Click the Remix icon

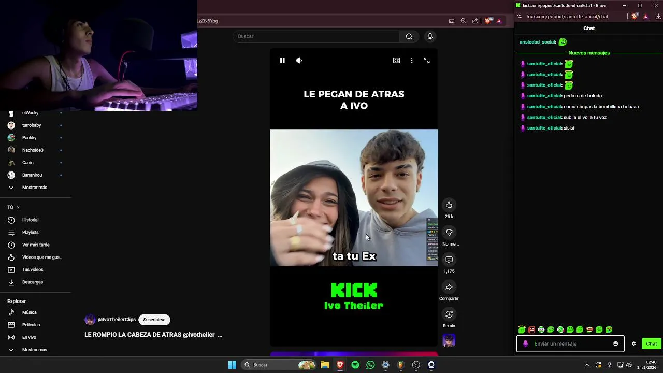tap(449, 314)
